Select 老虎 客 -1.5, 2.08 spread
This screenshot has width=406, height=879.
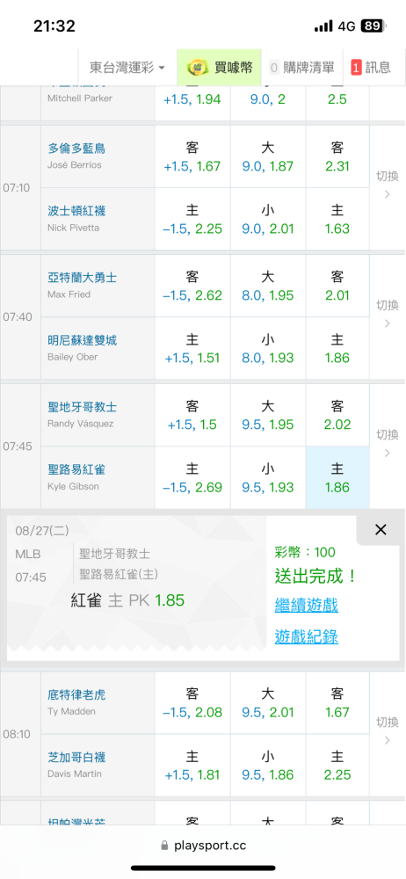(x=192, y=703)
